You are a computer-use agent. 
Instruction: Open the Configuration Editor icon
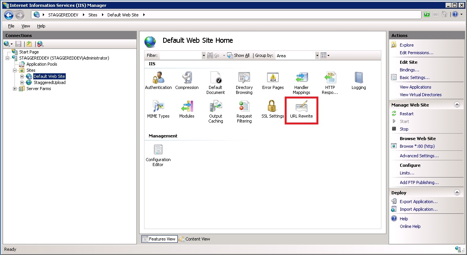[x=158, y=155]
